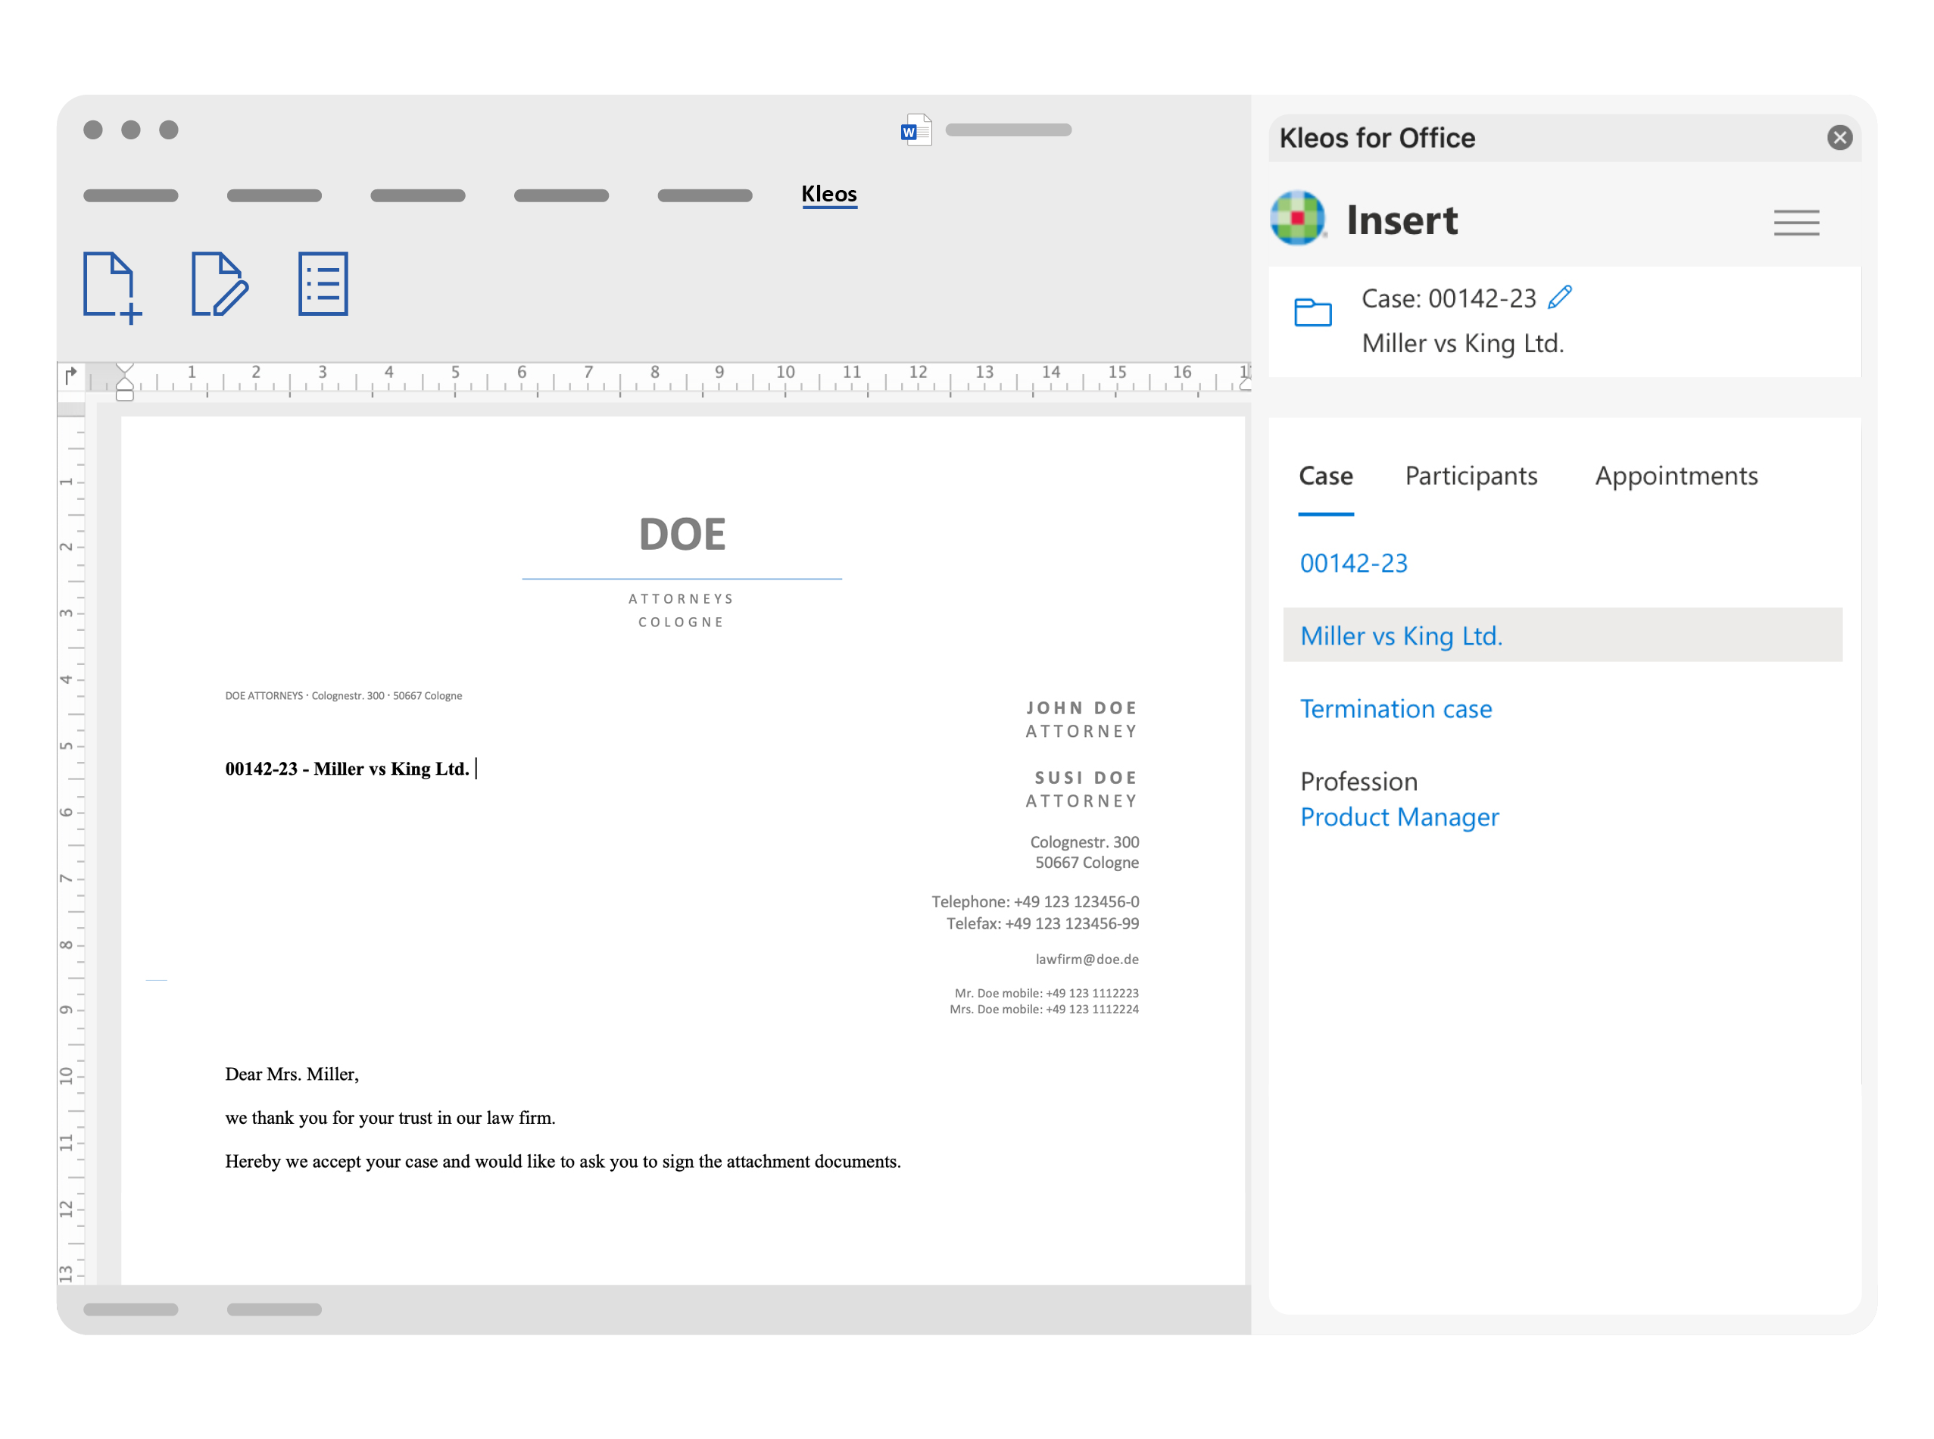Click the Kleos globe logo

(x=1296, y=219)
